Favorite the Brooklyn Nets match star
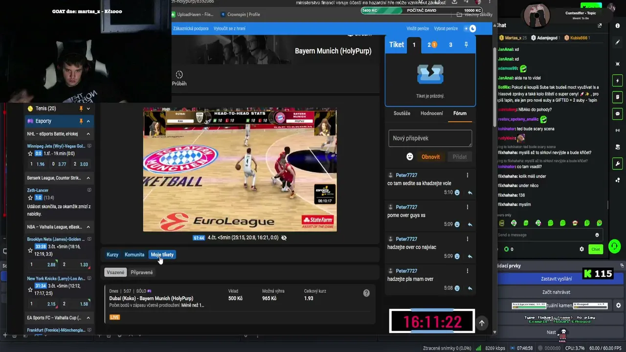The image size is (626, 352). (30, 250)
